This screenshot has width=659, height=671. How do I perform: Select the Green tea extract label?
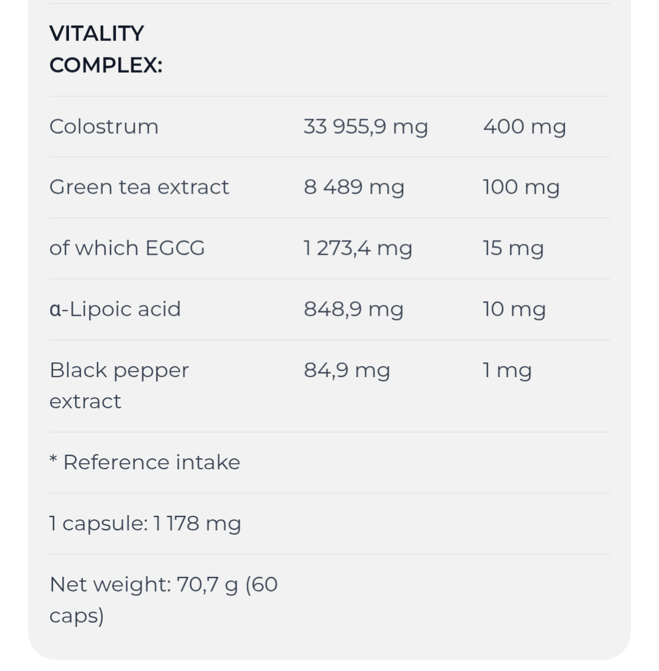click(139, 187)
